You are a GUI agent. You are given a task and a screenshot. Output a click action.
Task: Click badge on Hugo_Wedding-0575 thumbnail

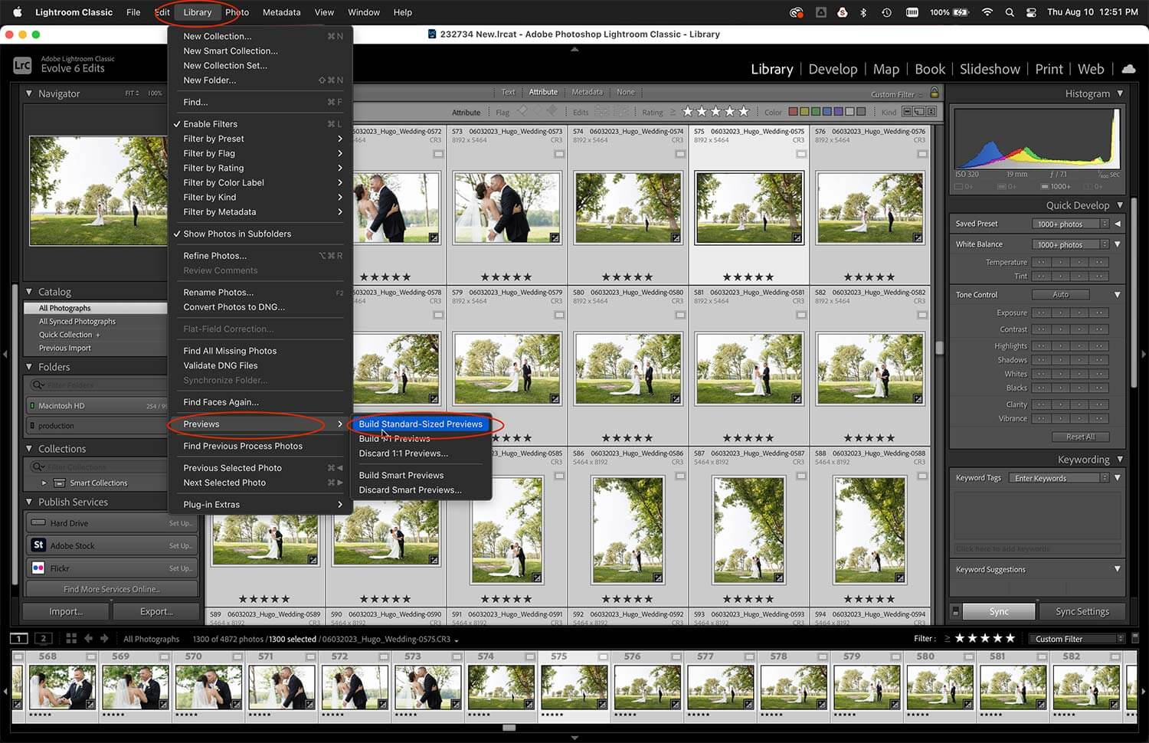point(797,238)
